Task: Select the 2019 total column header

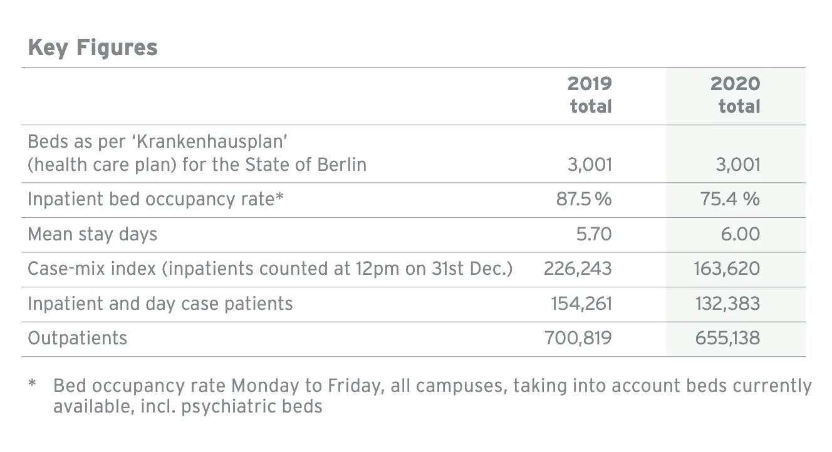Action: [590, 95]
